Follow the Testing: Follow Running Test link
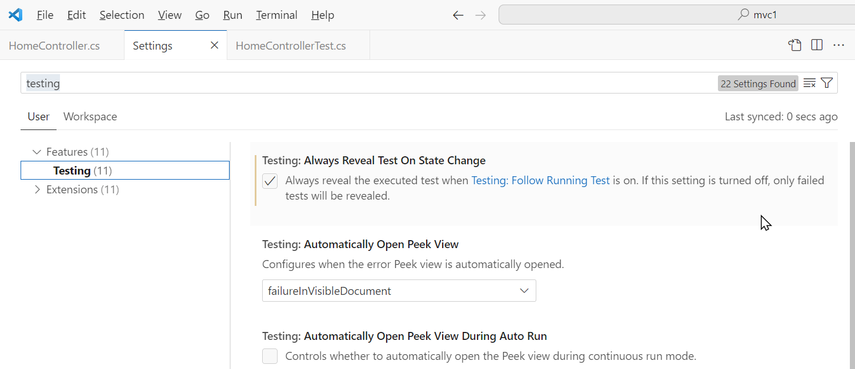This screenshot has height=369, width=855. tap(540, 181)
